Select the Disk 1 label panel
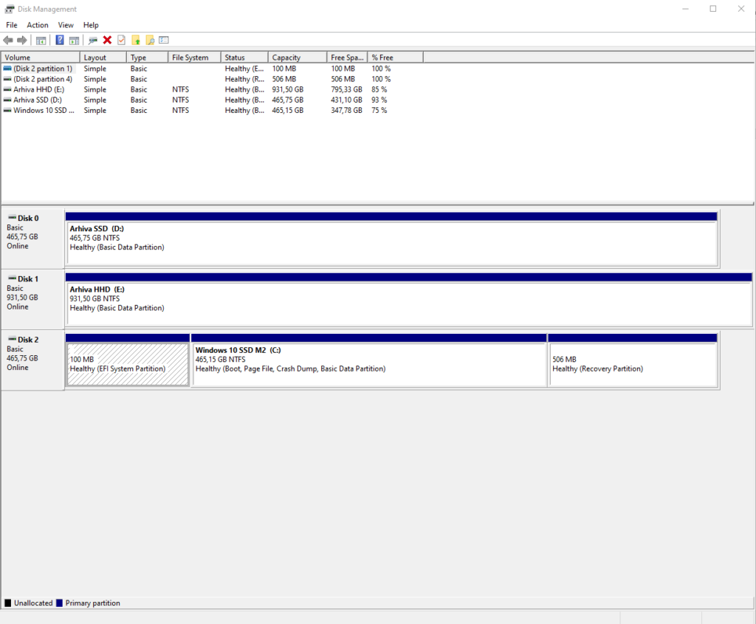756x624 pixels. click(x=32, y=300)
